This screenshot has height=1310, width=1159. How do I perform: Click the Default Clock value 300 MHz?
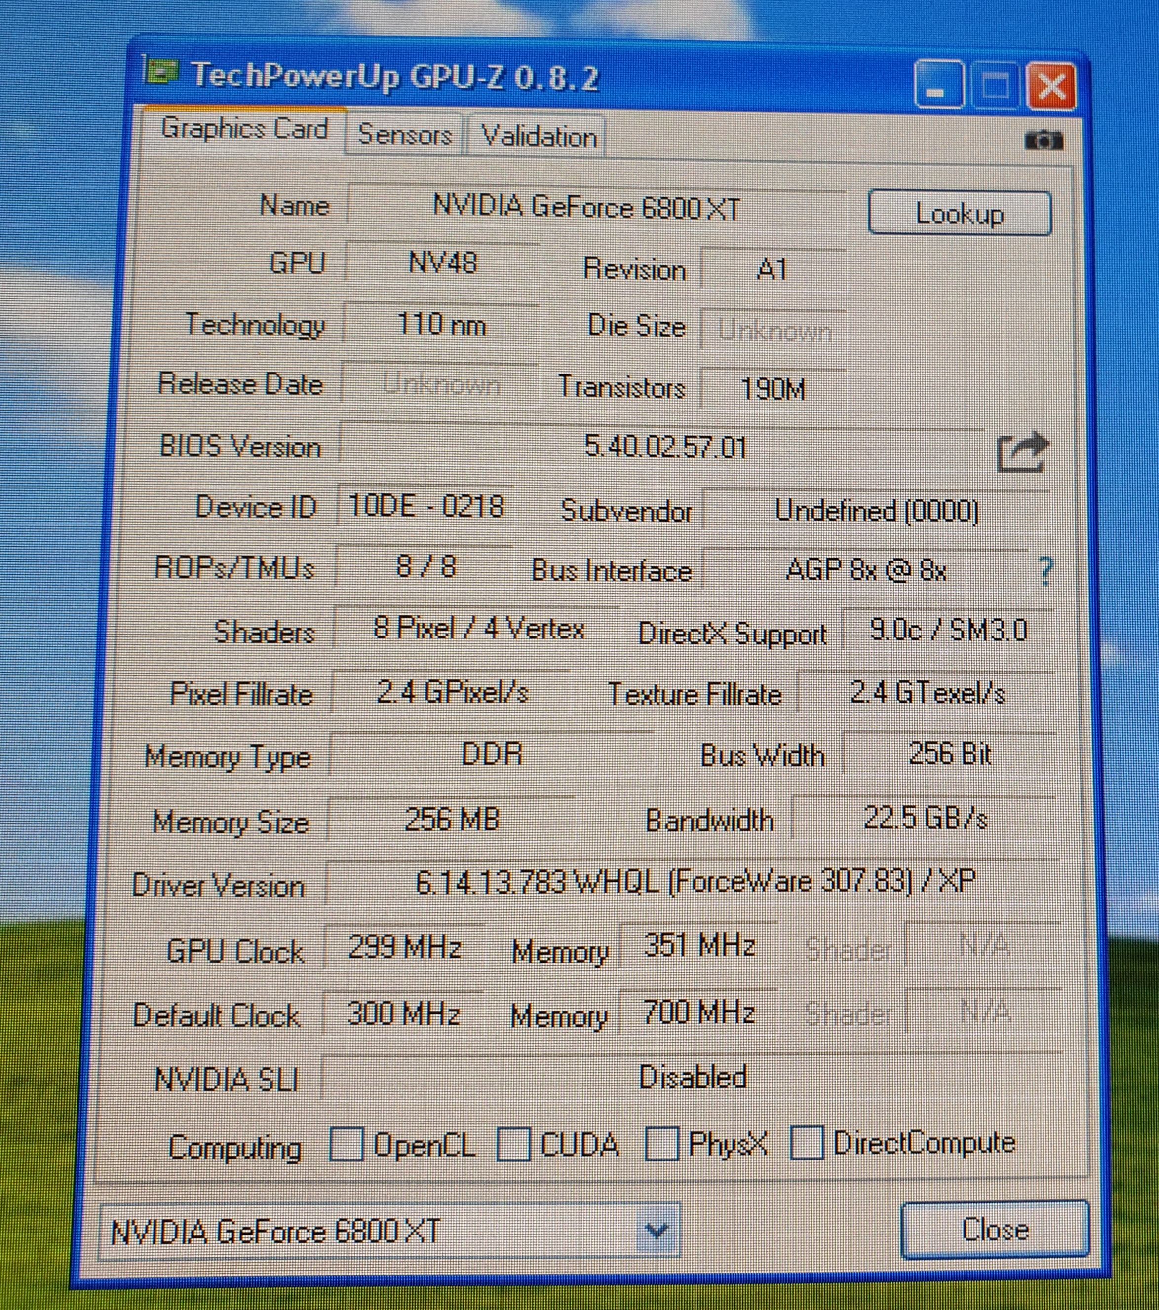tap(403, 1013)
